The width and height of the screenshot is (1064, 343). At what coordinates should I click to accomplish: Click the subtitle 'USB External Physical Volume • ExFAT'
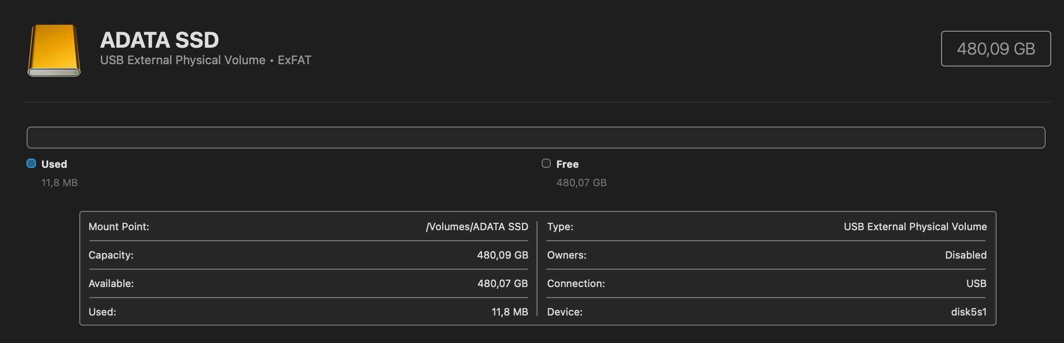pyautogui.click(x=205, y=60)
